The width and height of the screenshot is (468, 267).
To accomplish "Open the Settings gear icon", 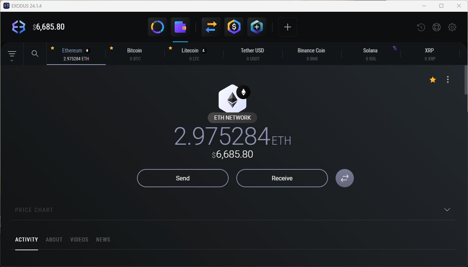I will point(452,27).
